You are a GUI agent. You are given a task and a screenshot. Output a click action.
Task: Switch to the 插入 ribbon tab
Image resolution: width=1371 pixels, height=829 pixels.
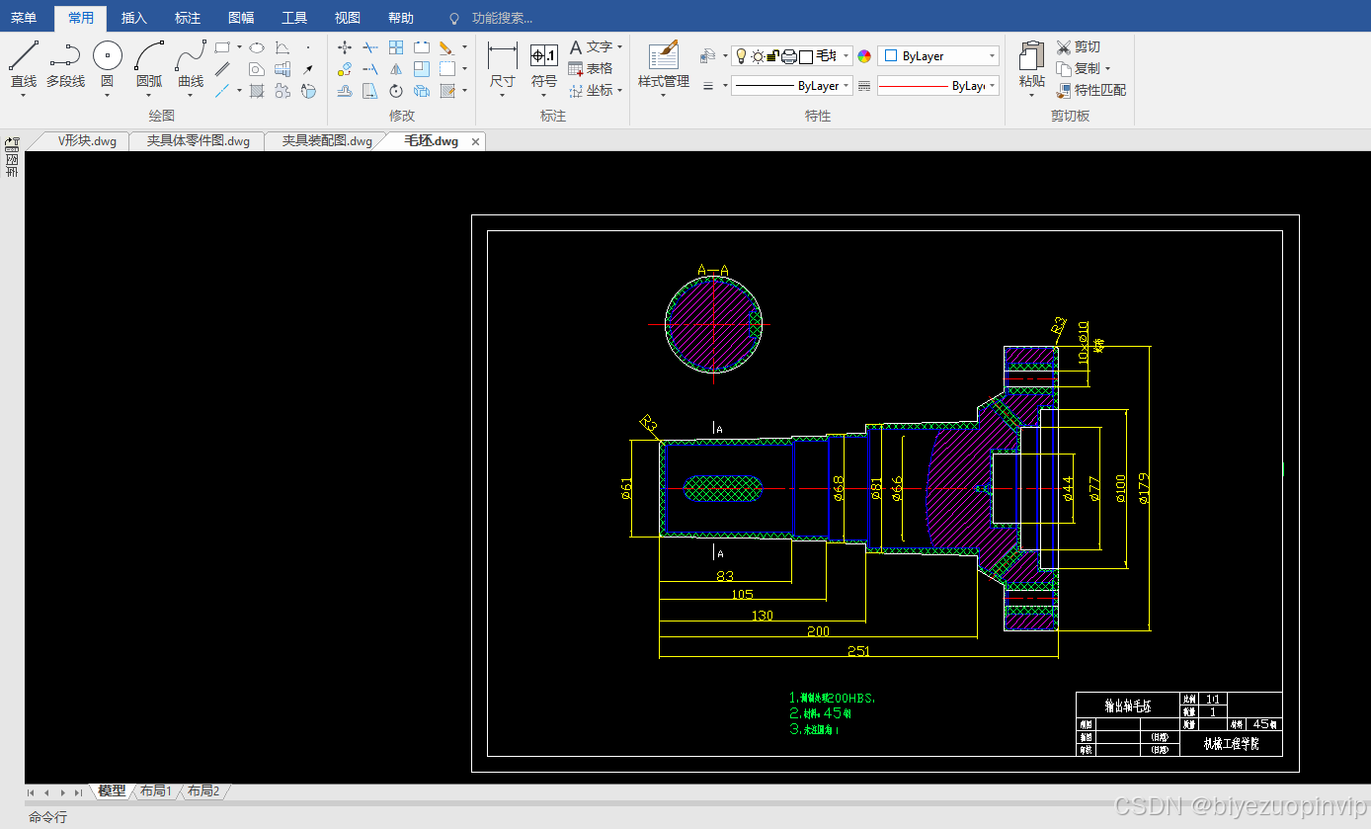(133, 18)
